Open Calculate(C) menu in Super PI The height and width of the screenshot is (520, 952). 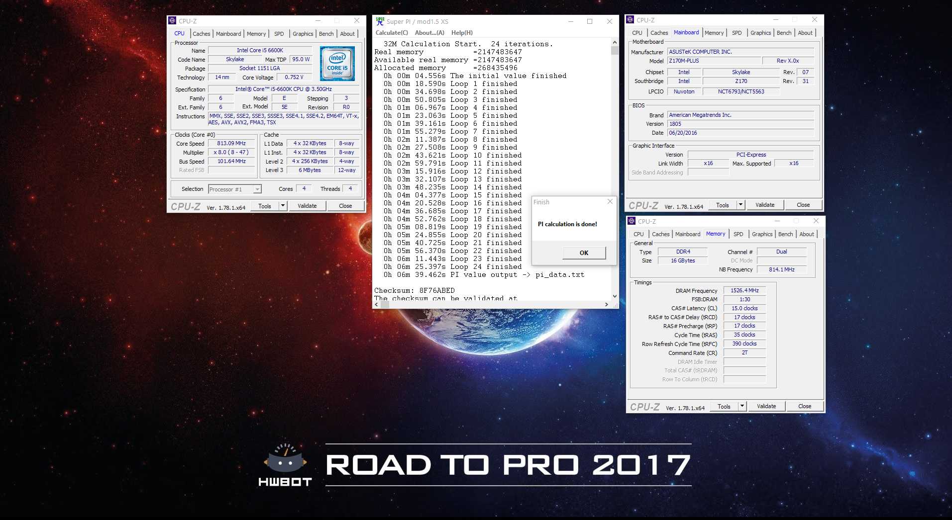392,33
